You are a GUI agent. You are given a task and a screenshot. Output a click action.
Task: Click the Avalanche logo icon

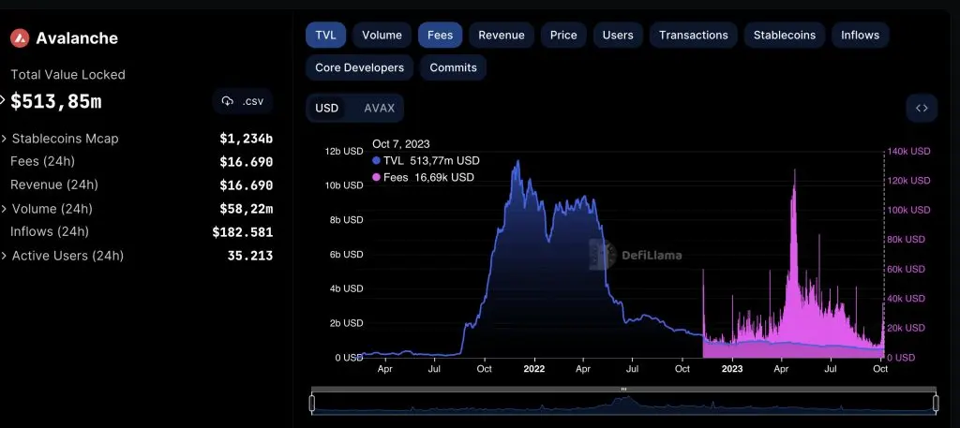[x=20, y=38]
